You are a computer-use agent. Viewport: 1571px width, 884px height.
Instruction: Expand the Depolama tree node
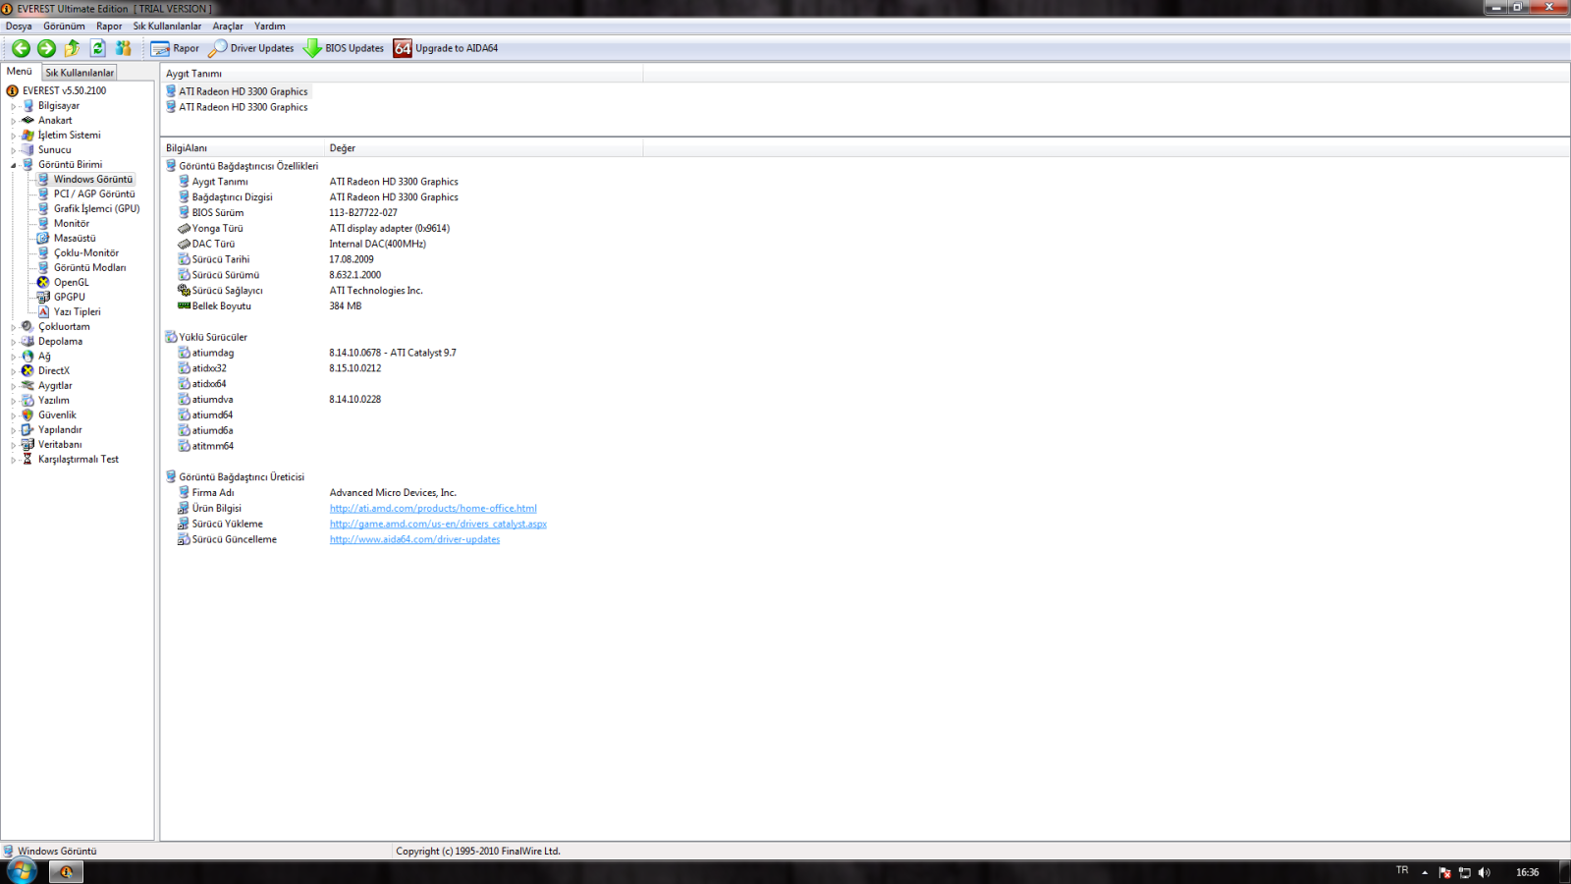pyautogui.click(x=14, y=342)
